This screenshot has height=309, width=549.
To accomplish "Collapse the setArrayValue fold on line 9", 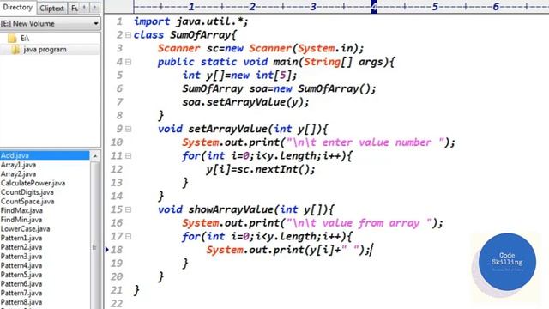I will [128, 129].
